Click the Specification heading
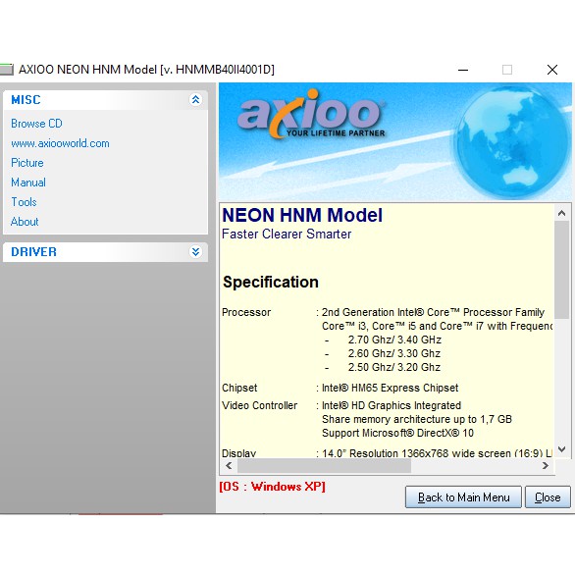 click(271, 282)
